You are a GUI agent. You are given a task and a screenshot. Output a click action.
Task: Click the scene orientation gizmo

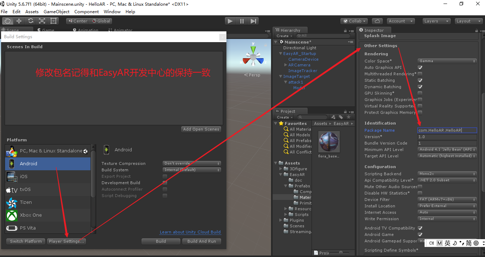tap(253, 57)
